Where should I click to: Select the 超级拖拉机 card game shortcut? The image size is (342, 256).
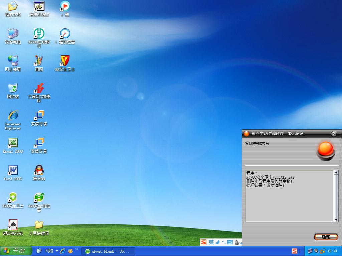point(13,228)
